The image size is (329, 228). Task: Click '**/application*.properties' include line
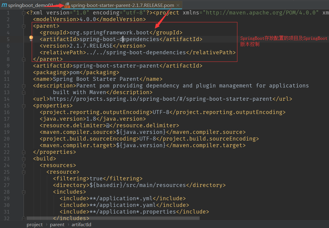coord(134,212)
